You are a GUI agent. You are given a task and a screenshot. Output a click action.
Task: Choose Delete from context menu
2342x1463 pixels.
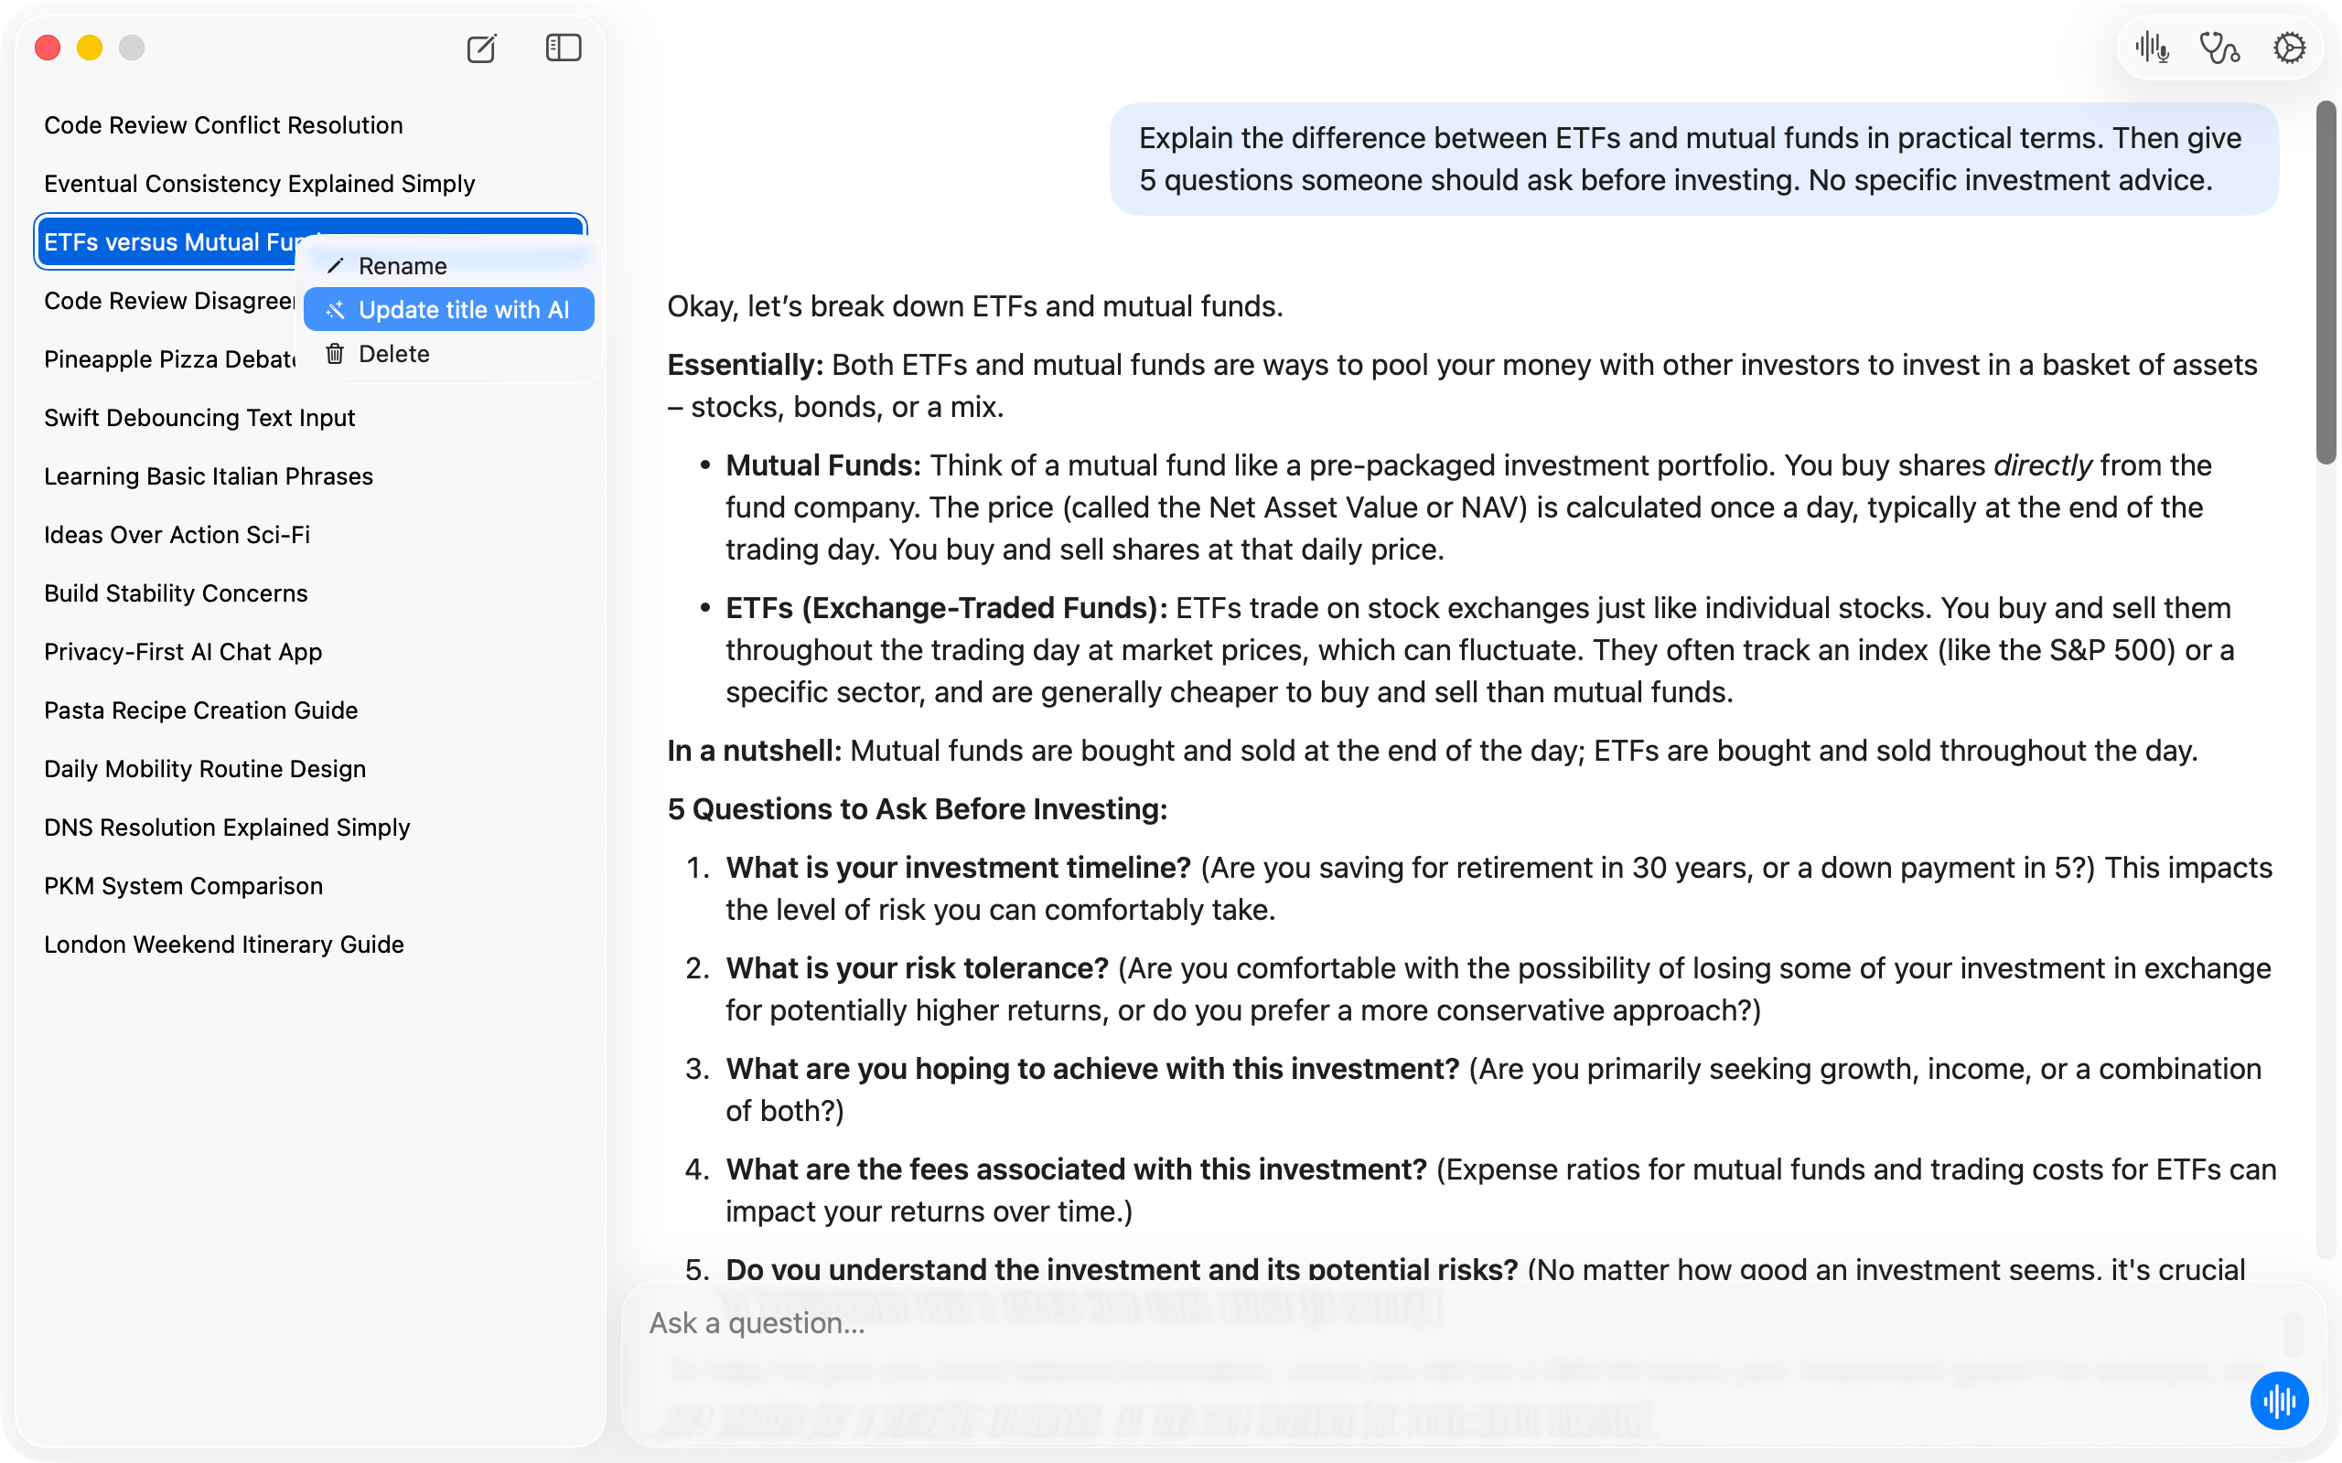pos(449,354)
